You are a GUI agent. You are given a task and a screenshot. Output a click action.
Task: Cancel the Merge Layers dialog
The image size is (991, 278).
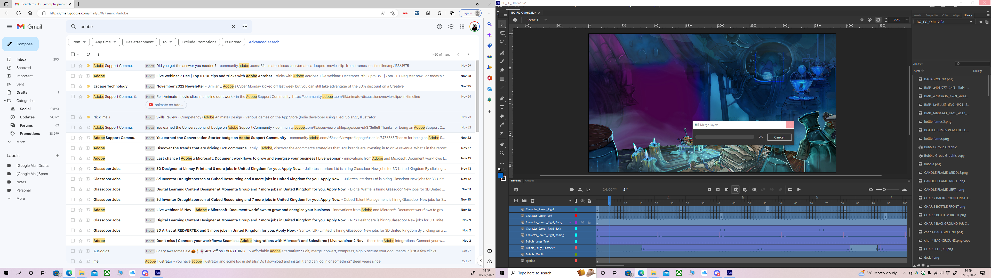click(x=779, y=137)
